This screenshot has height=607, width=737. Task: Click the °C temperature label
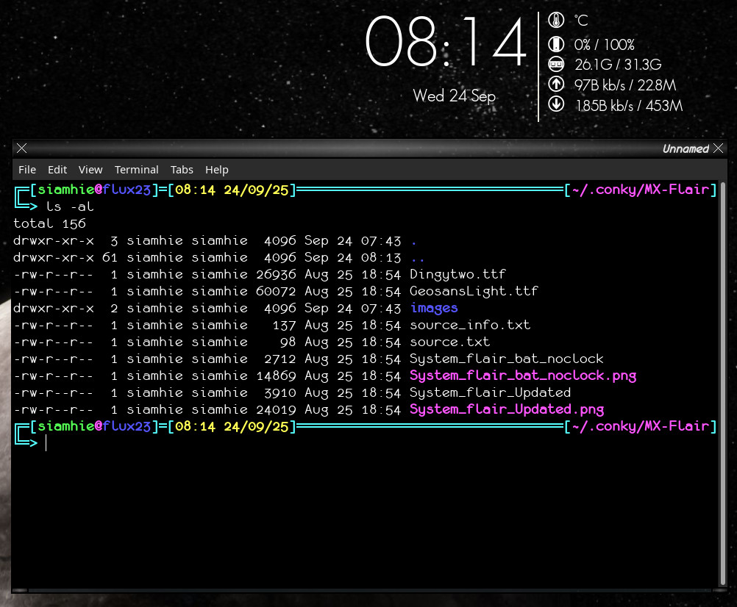tap(581, 20)
